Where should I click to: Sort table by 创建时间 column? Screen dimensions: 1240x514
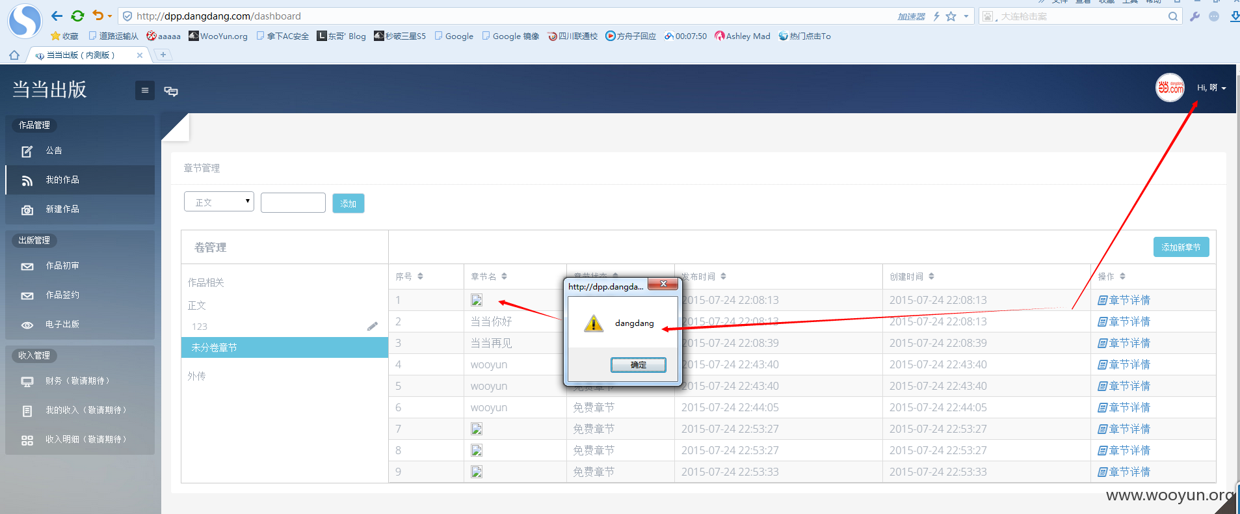coord(912,277)
